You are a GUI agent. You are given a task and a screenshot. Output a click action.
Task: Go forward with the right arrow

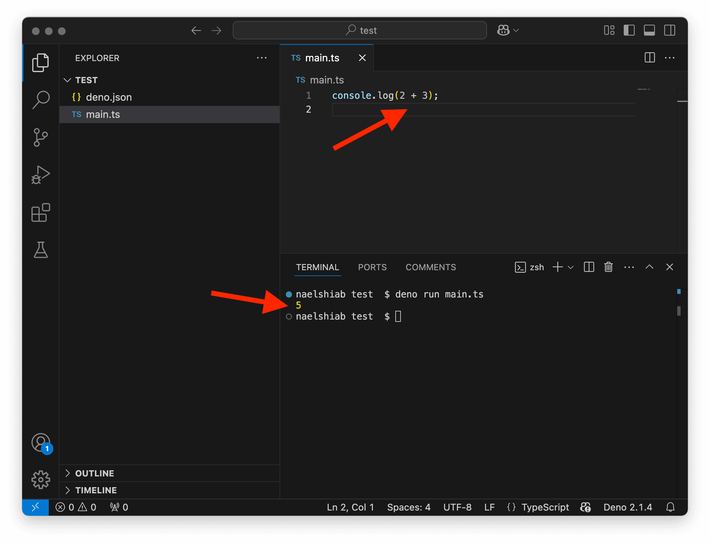coord(216,31)
